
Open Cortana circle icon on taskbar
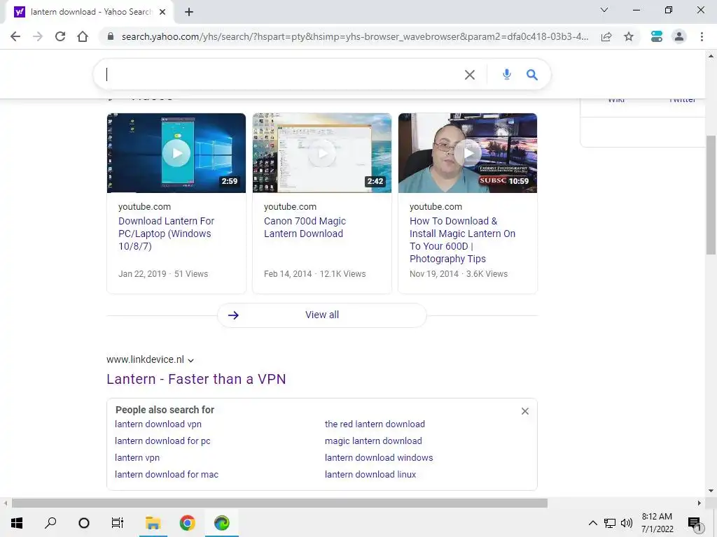(x=84, y=523)
